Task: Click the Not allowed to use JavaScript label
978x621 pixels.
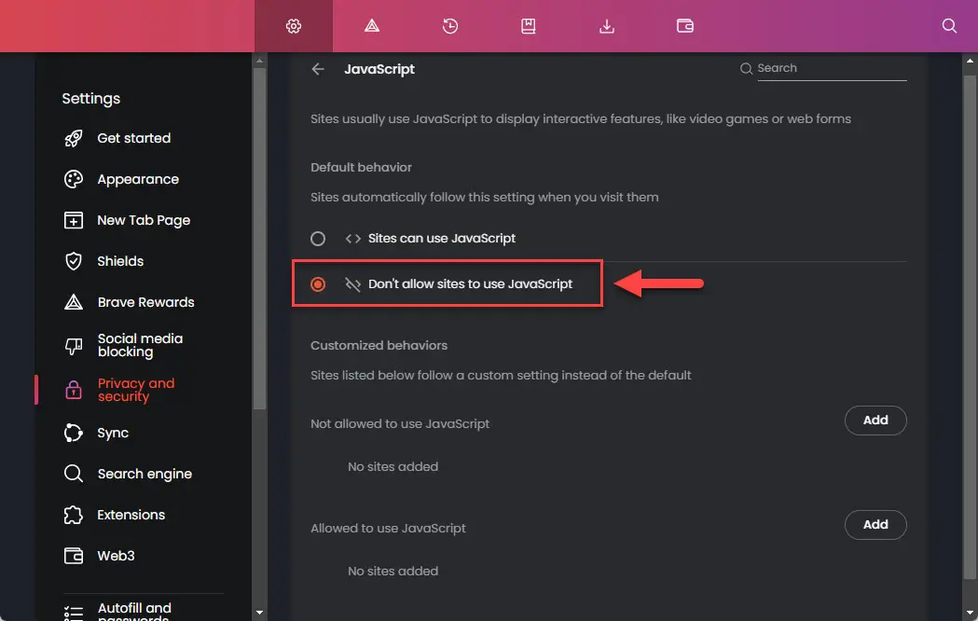Action: (400, 424)
